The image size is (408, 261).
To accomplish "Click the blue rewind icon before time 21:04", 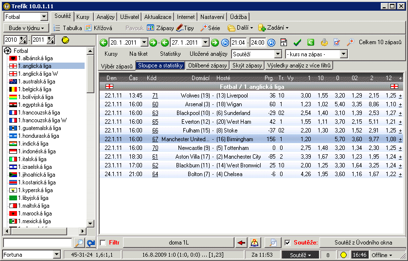I will [x=225, y=42].
